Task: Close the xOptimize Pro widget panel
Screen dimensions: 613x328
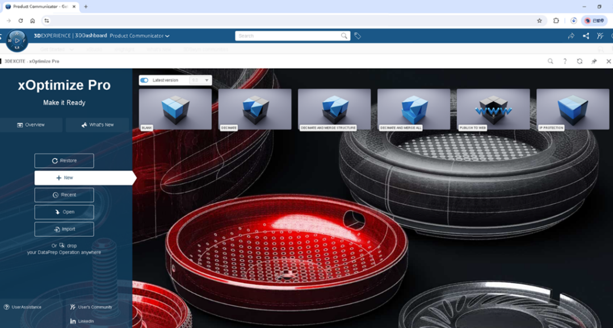Action: coord(608,61)
